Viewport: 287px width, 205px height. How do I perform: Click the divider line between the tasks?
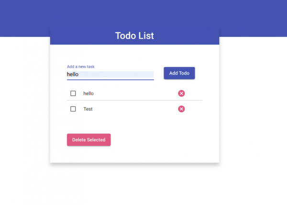[x=134, y=101]
